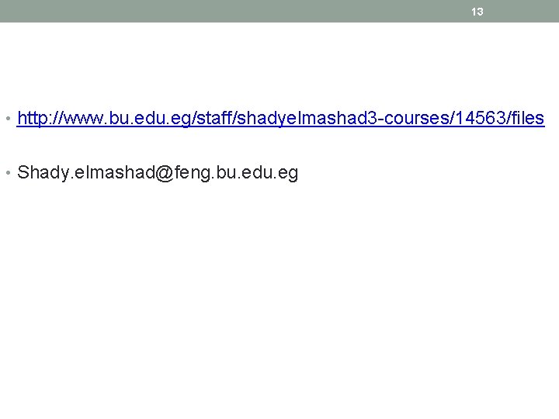559x419 pixels.
Task: Click 'elmashad' before the @ sign
Action: point(115,173)
